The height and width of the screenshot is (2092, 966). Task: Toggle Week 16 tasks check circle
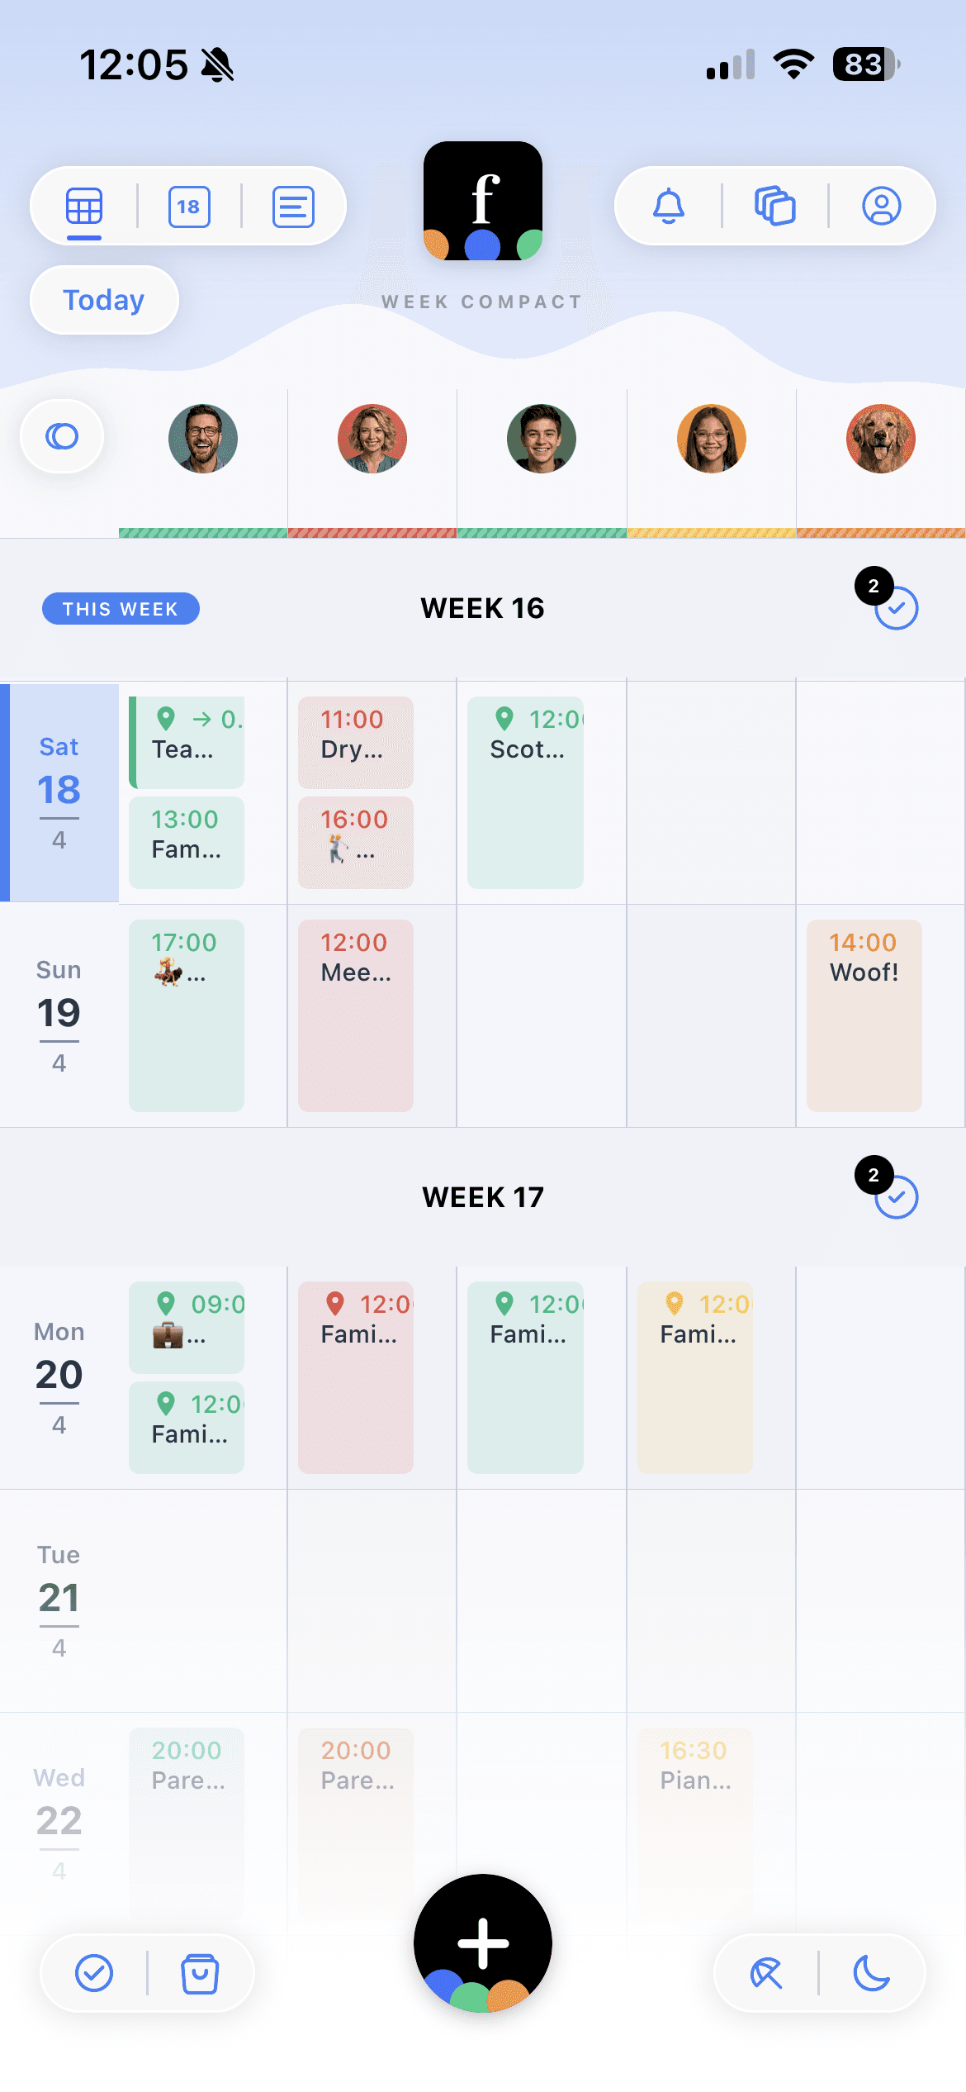click(897, 608)
